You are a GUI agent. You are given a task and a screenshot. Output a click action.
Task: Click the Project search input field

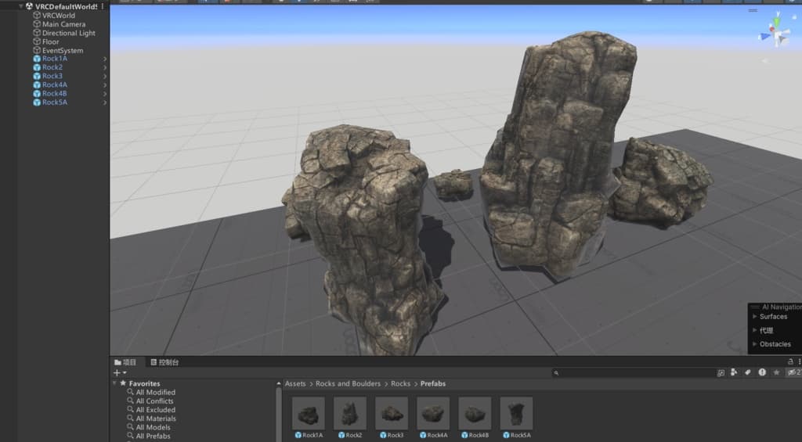(x=633, y=373)
